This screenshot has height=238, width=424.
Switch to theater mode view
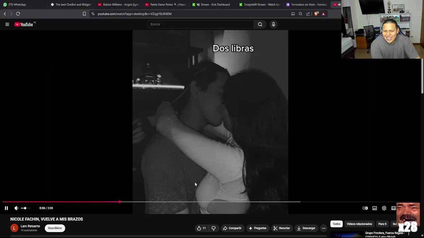pyautogui.click(x=393, y=208)
